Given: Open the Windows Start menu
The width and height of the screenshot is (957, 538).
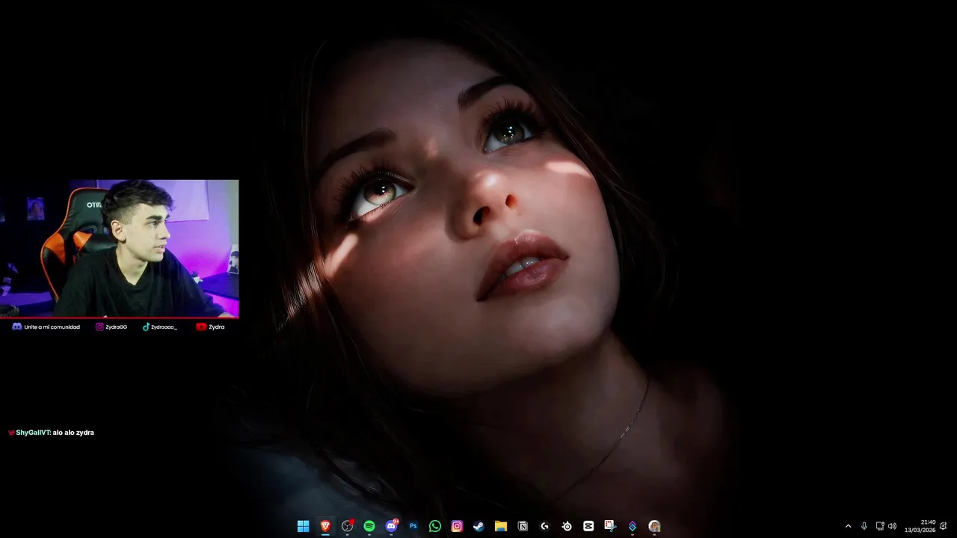Looking at the screenshot, I should point(303,526).
